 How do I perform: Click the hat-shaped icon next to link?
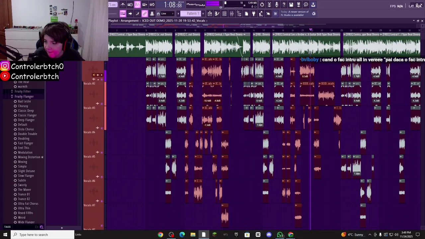[152, 14]
